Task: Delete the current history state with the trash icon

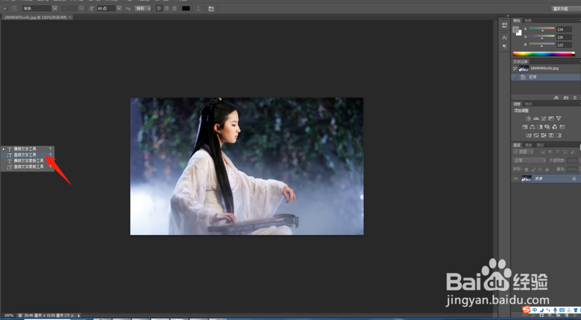Action: (x=575, y=98)
